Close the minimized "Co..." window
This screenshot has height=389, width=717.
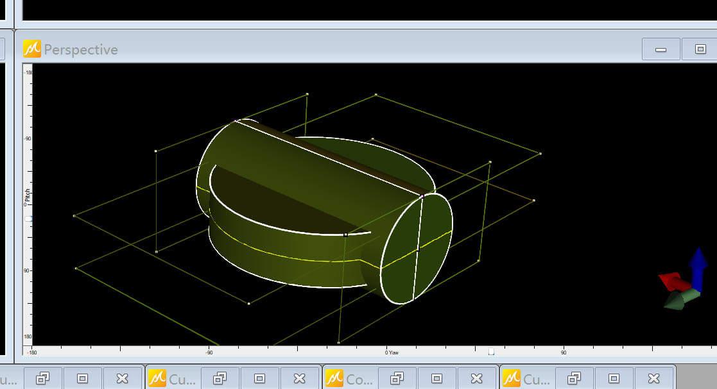[x=476, y=378]
